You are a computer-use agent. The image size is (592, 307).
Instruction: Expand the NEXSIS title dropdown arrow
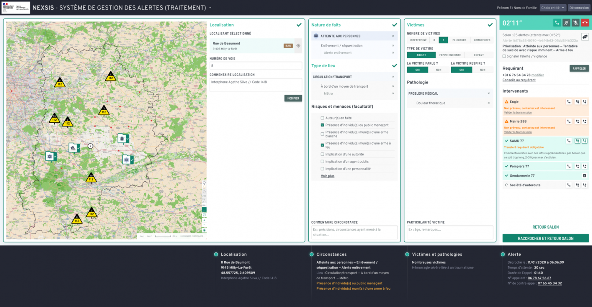[210, 8]
